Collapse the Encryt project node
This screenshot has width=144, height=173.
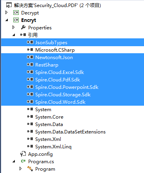(7, 20)
